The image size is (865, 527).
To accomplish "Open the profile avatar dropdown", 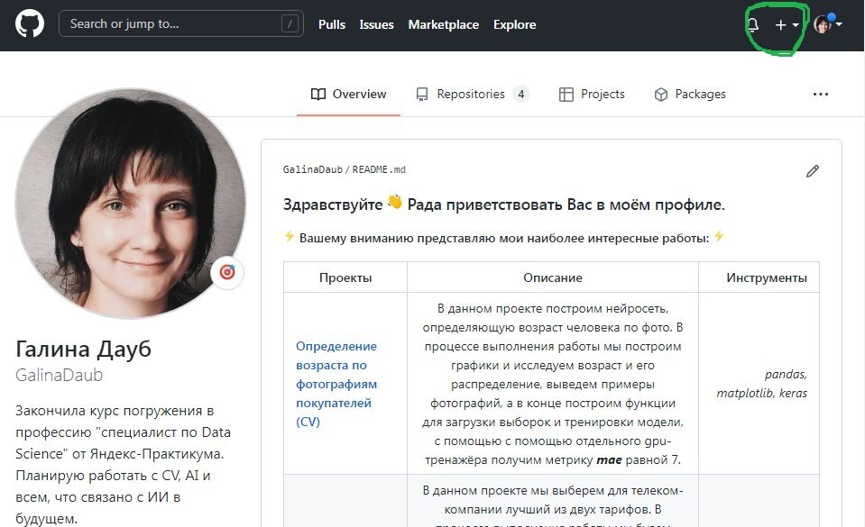I will point(823,24).
